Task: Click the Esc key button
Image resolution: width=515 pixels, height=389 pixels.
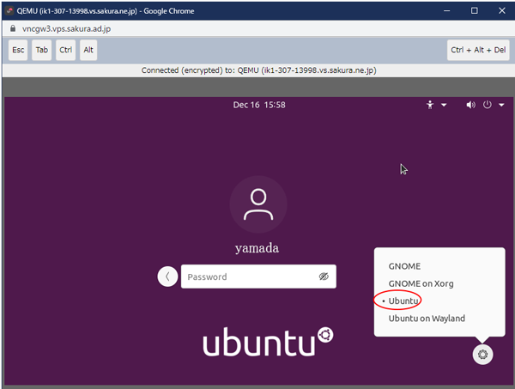Action: tap(18, 50)
